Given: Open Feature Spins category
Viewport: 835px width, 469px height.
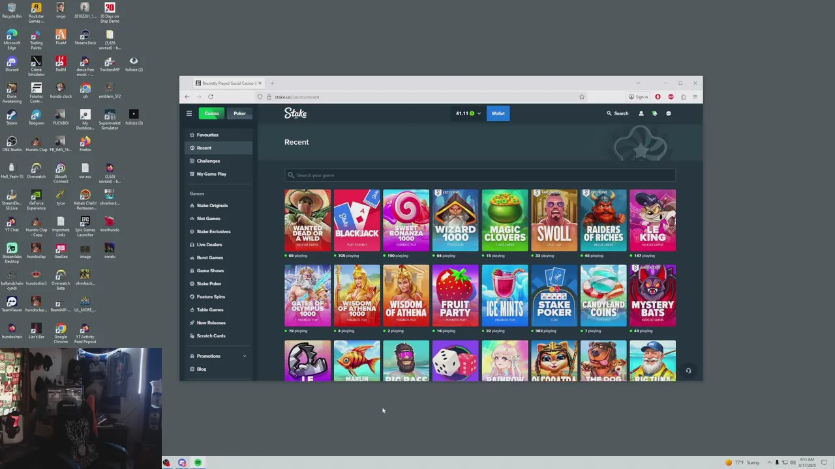Looking at the screenshot, I should 219,296.
